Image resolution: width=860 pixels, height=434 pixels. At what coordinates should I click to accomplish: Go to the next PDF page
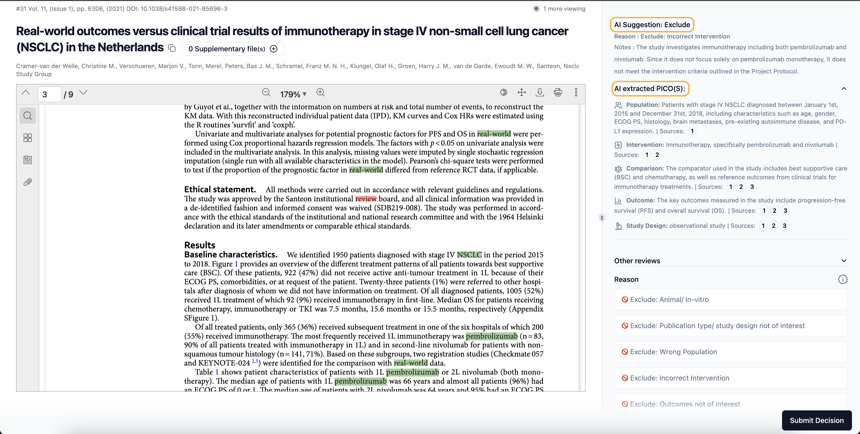[x=83, y=93]
